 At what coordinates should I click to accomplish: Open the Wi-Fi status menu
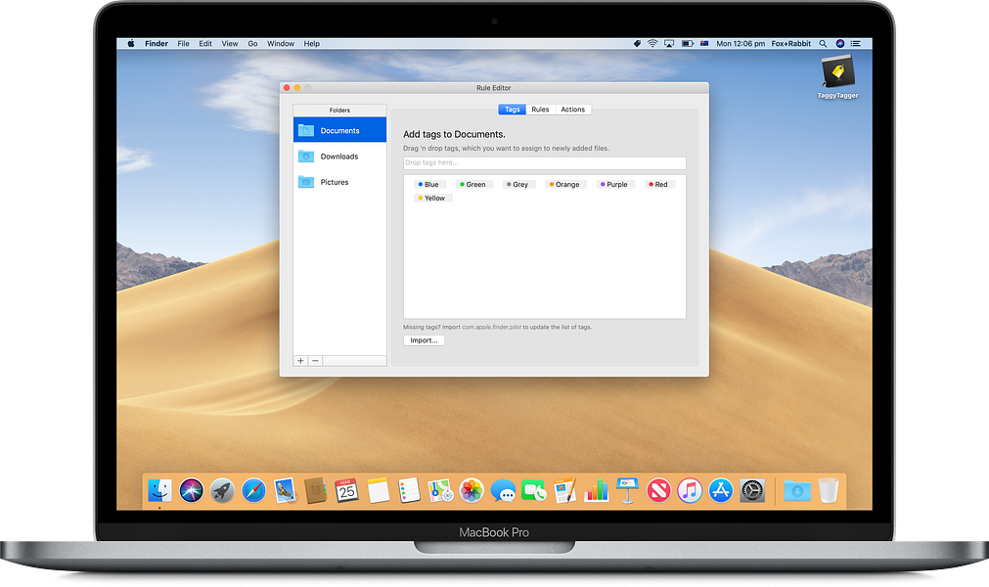pyautogui.click(x=652, y=43)
